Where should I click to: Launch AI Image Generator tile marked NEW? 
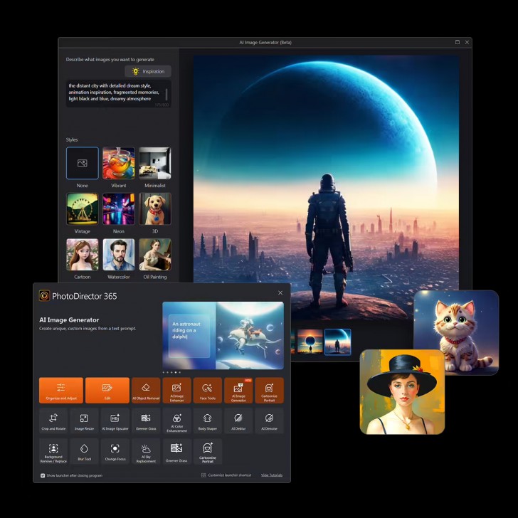[x=238, y=390]
